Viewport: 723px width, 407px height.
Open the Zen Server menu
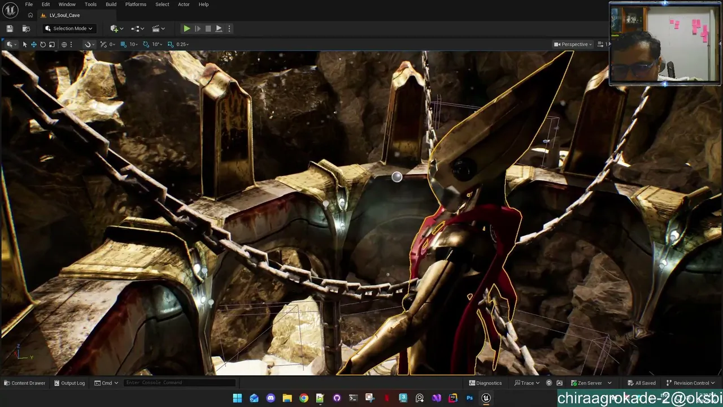coord(591,383)
